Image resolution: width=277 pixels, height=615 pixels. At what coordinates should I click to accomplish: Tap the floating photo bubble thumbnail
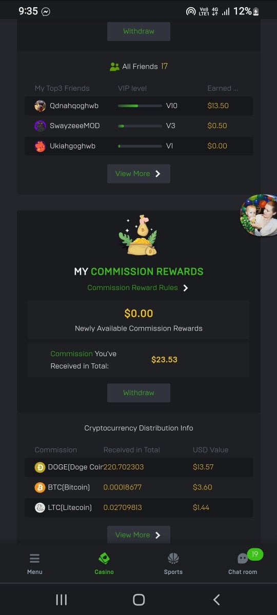click(x=259, y=215)
